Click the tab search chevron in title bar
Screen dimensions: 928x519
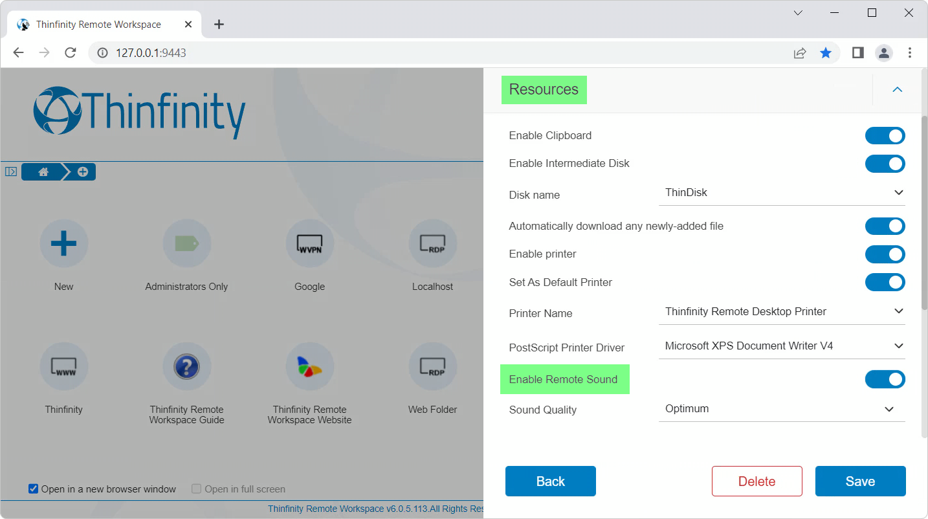click(798, 13)
